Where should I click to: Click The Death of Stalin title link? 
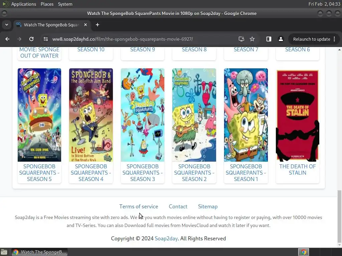click(298, 170)
